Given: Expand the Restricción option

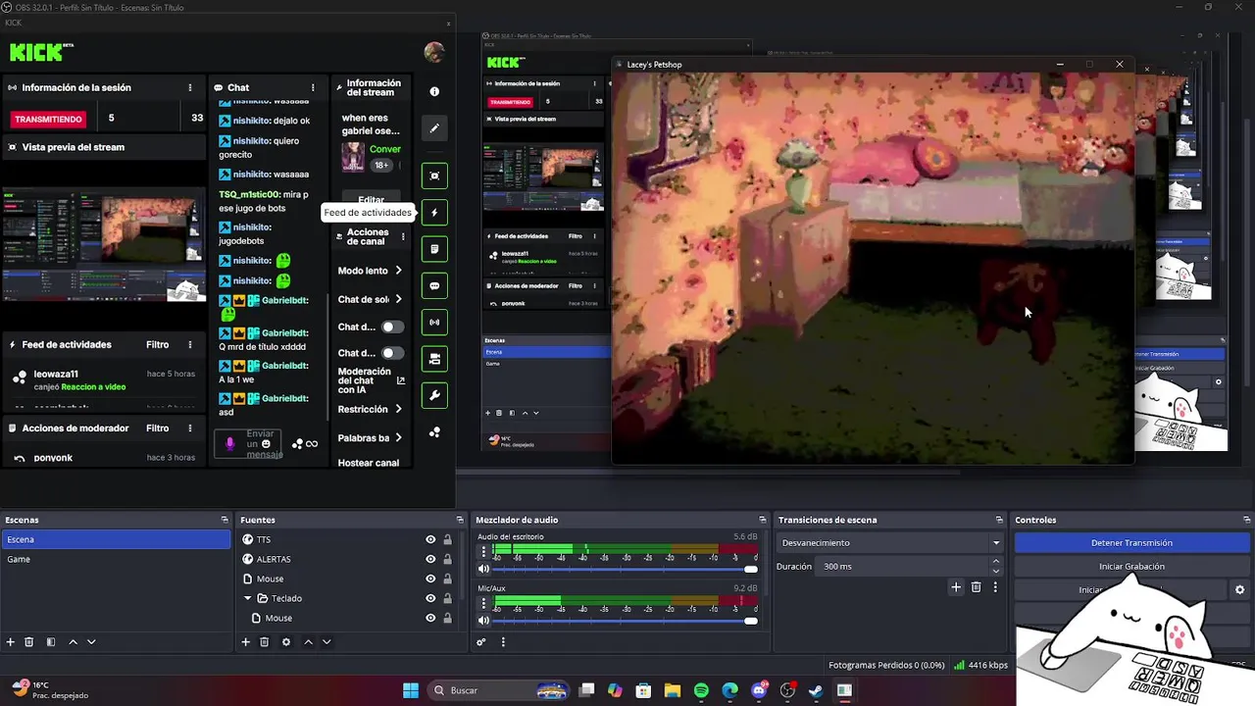Looking at the screenshot, I should click(398, 409).
